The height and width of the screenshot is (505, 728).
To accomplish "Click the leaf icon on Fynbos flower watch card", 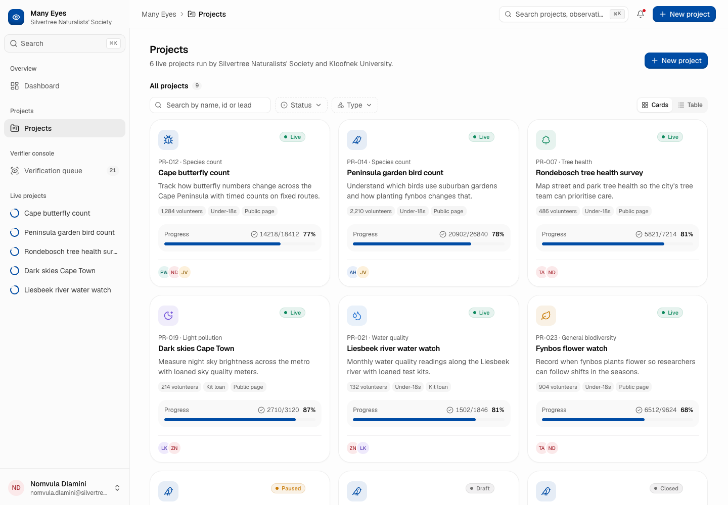I will tap(546, 316).
